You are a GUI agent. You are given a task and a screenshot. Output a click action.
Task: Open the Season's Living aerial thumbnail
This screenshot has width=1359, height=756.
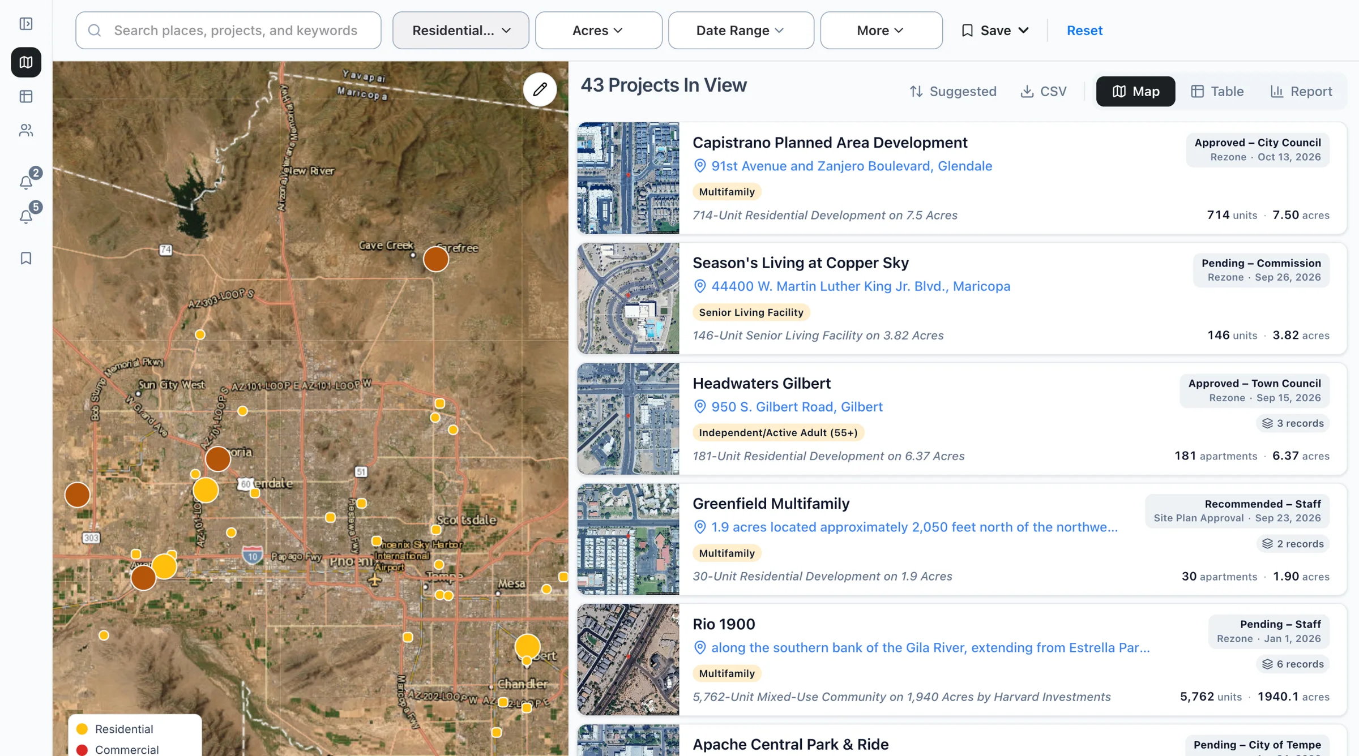coord(628,298)
